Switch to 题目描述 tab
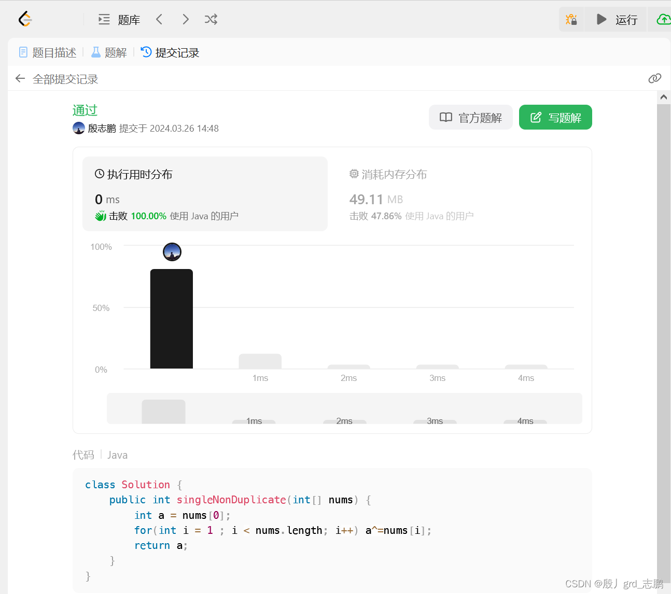671x594 pixels. (48, 52)
